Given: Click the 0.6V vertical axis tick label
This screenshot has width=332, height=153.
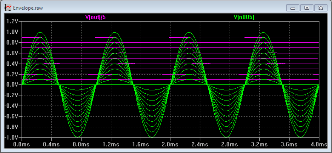Looking at the screenshot, I should (x=12, y=53).
